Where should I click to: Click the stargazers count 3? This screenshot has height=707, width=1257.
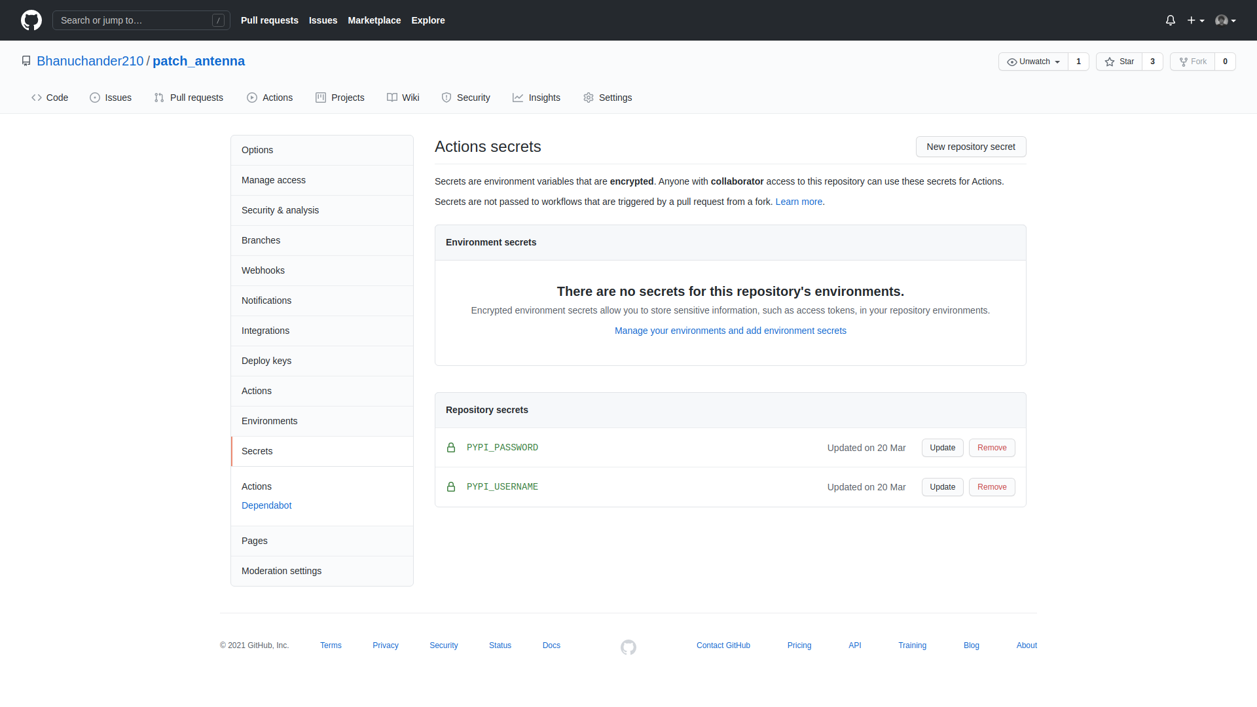coord(1152,62)
